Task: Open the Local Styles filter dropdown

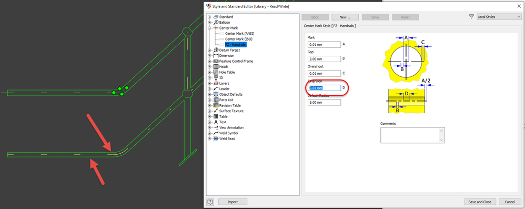Action: click(499, 17)
